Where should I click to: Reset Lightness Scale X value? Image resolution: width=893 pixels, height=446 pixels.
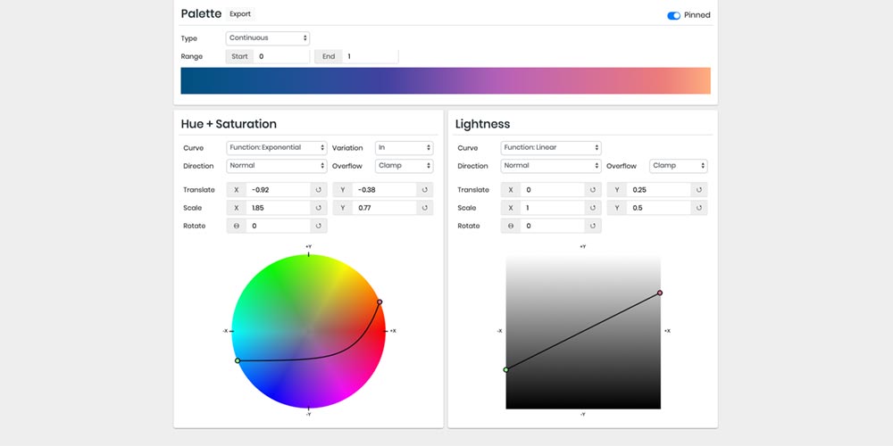click(x=593, y=208)
